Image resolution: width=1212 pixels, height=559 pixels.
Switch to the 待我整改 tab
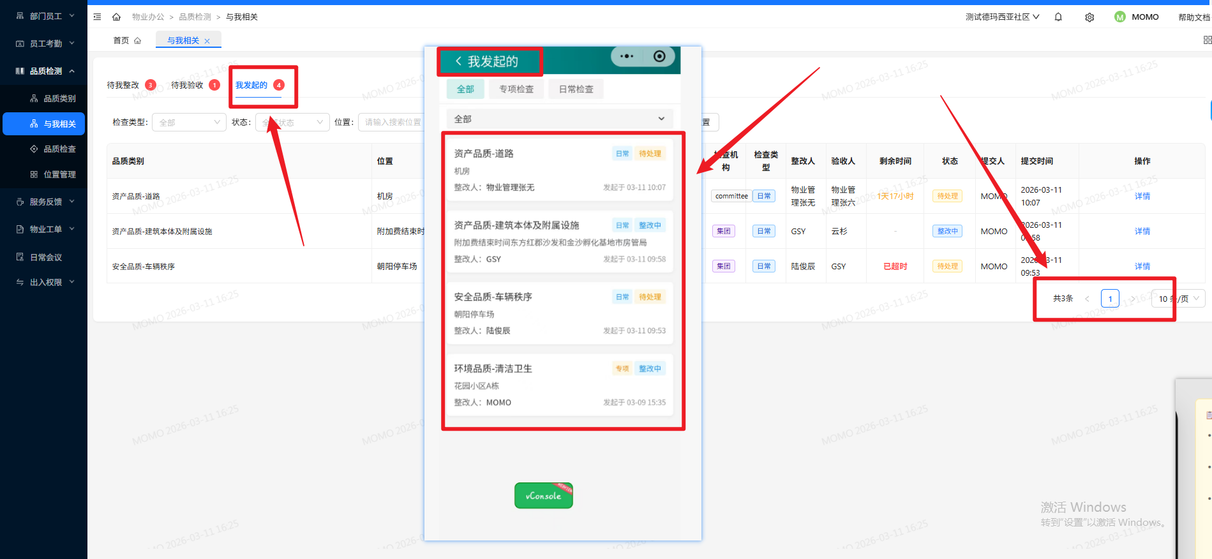tap(123, 86)
